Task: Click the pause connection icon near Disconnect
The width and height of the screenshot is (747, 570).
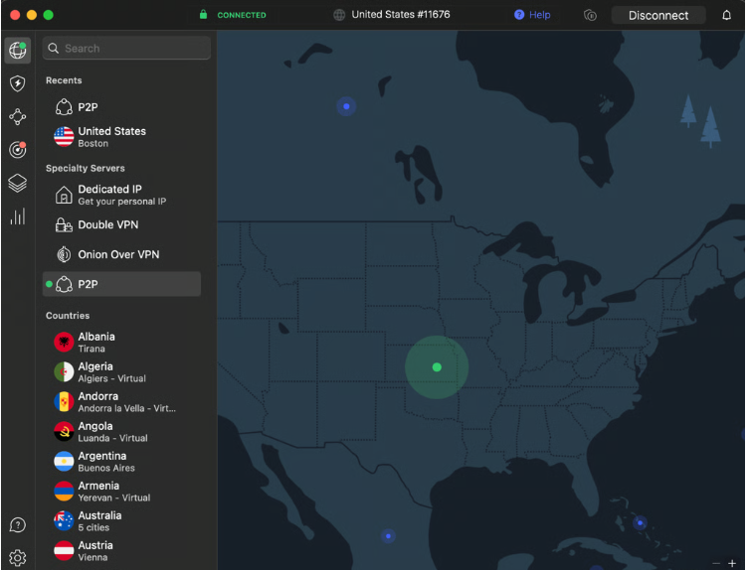Action: point(590,15)
